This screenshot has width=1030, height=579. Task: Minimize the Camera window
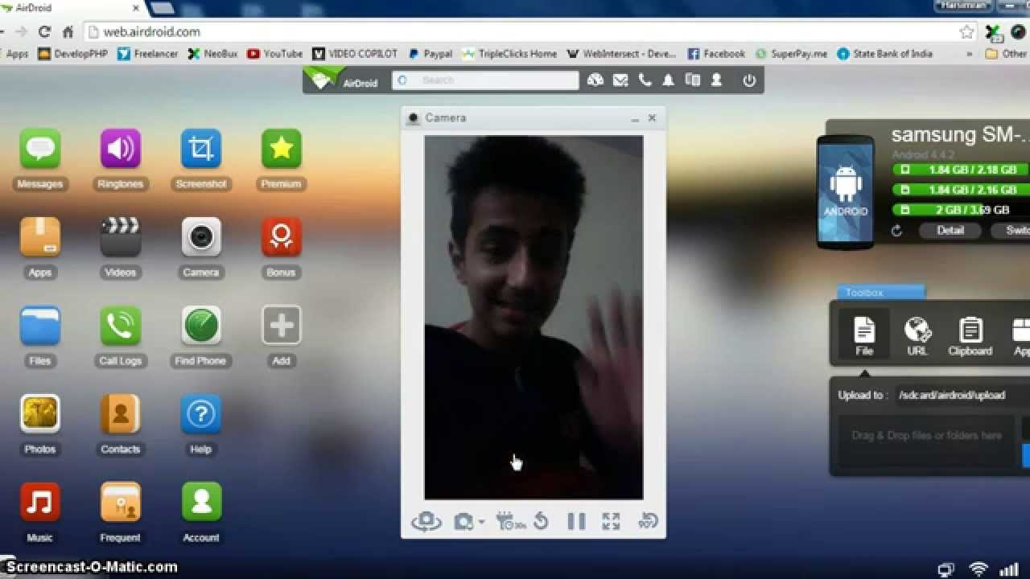pyautogui.click(x=635, y=118)
